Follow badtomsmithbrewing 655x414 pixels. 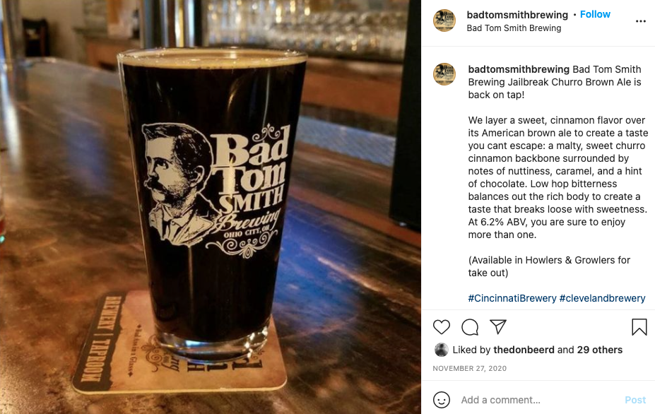click(595, 14)
